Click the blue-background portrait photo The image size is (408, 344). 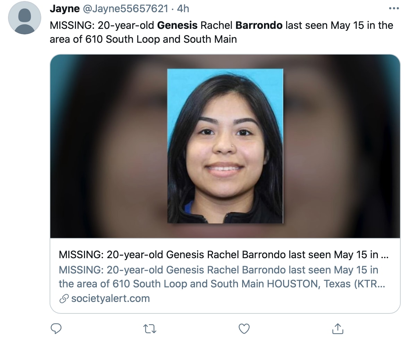pyautogui.click(x=225, y=146)
